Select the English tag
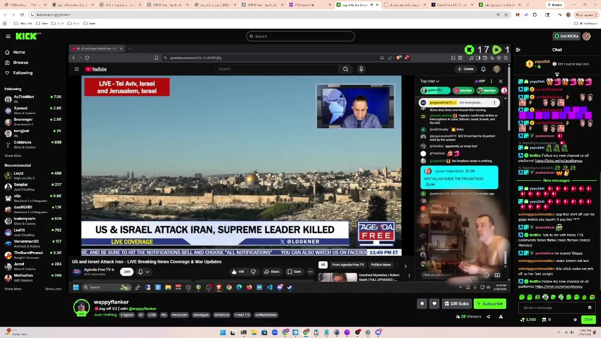This screenshot has width=601, height=338. 127,315
